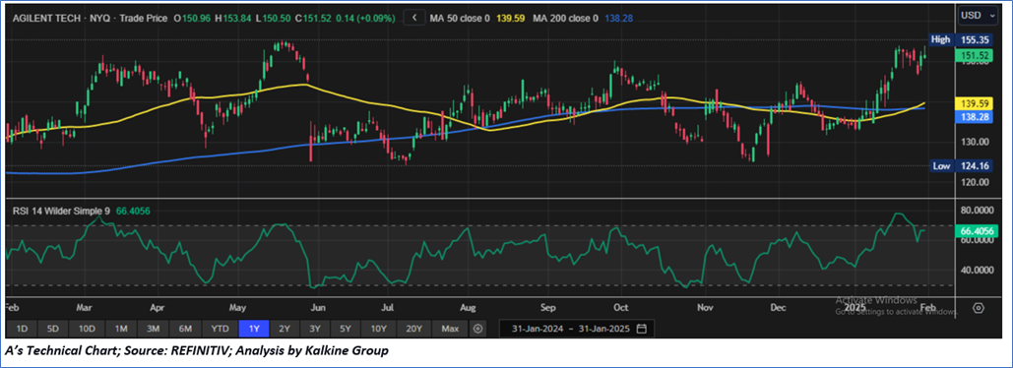Image resolution: width=1013 pixels, height=368 pixels.
Task: Collapse the indicator legend with arrow button
Action: pos(414,19)
